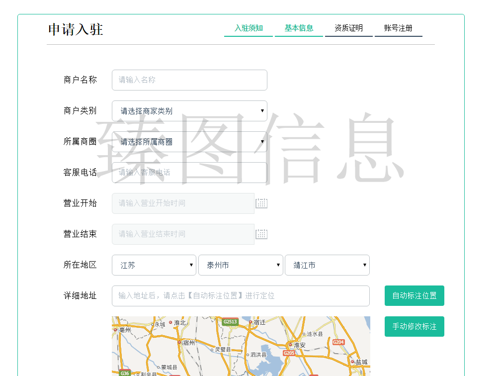Open the district dropdown showing 靖江市
The height and width of the screenshot is (376, 499).
pyautogui.click(x=327, y=265)
